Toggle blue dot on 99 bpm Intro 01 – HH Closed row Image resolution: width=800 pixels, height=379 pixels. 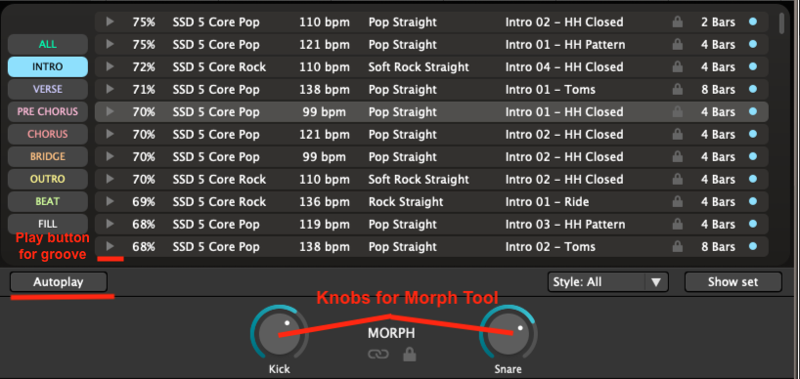pos(752,111)
